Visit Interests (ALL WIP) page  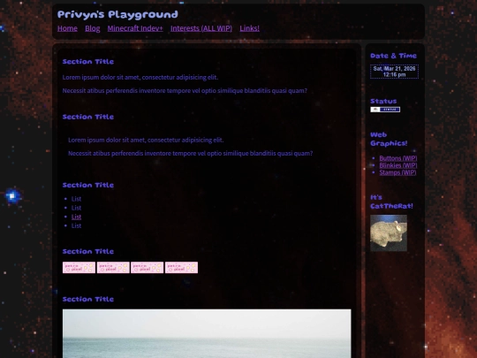tap(201, 28)
